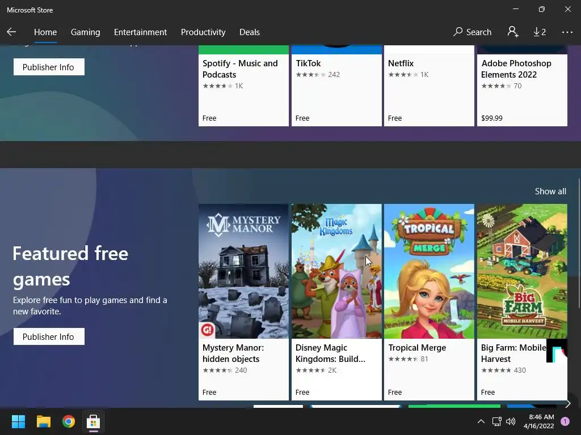Show hidden system tray icons
The image size is (581, 435).
click(x=481, y=421)
